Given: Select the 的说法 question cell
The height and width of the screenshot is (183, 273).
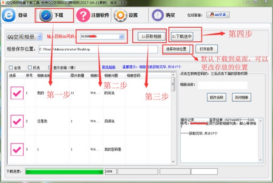Looking at the screenshot, I should pos(109,93).
